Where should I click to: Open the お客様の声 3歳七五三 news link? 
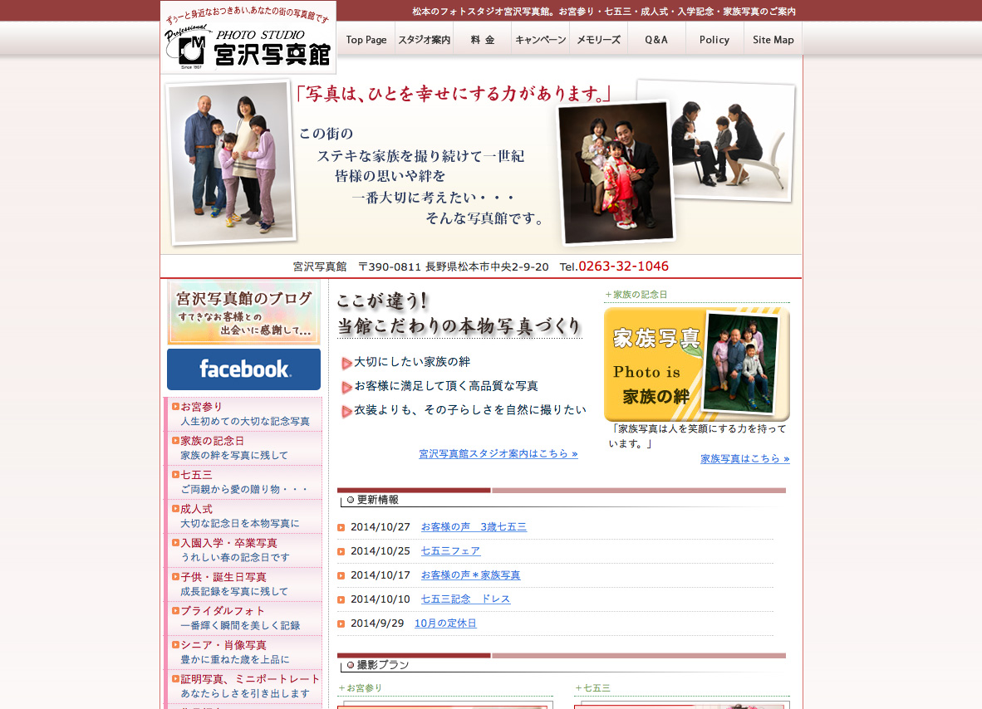click(x=474, y=527)
